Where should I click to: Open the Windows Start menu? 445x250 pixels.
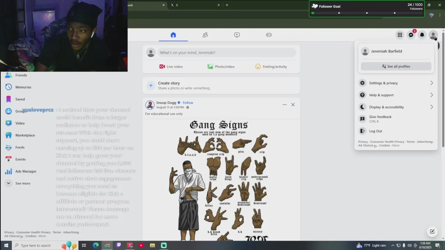[x=6, y=245]
